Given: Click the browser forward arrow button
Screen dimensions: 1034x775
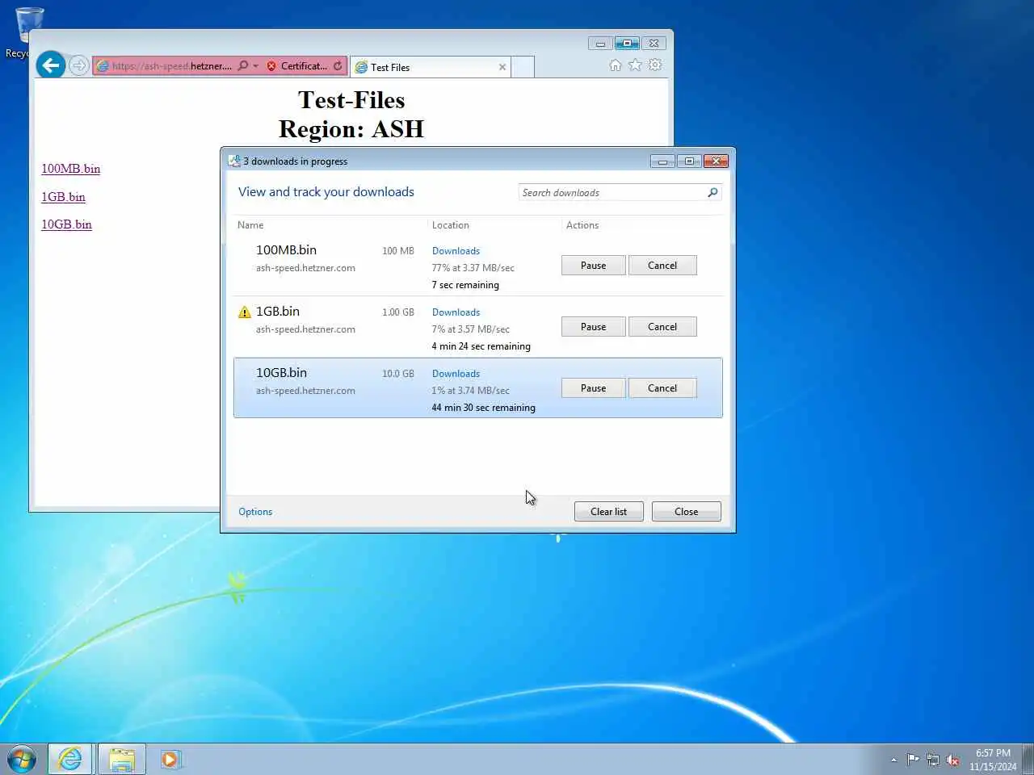Looking at the screenshot, I should tap(78, 65).
